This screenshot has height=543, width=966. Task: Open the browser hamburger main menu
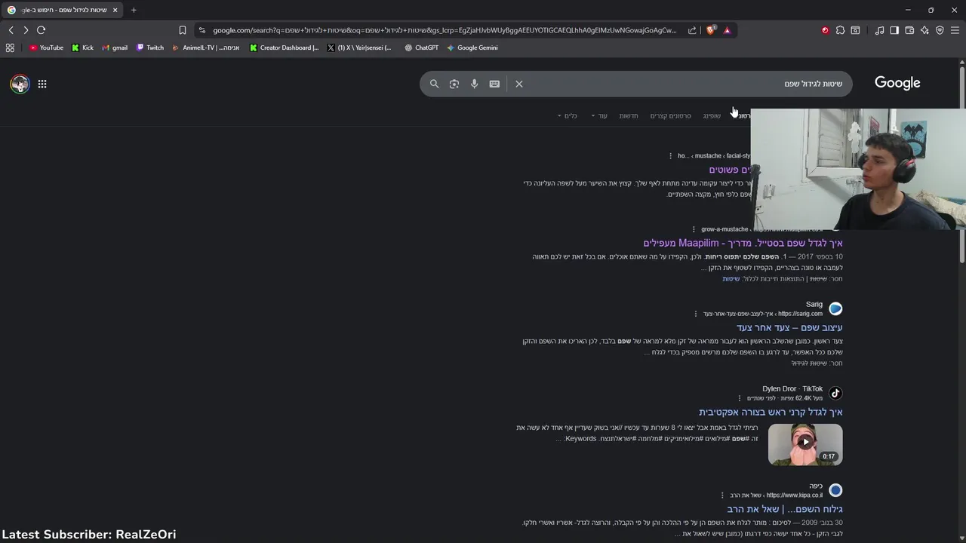pyautogui.click(x=955, y=30)
